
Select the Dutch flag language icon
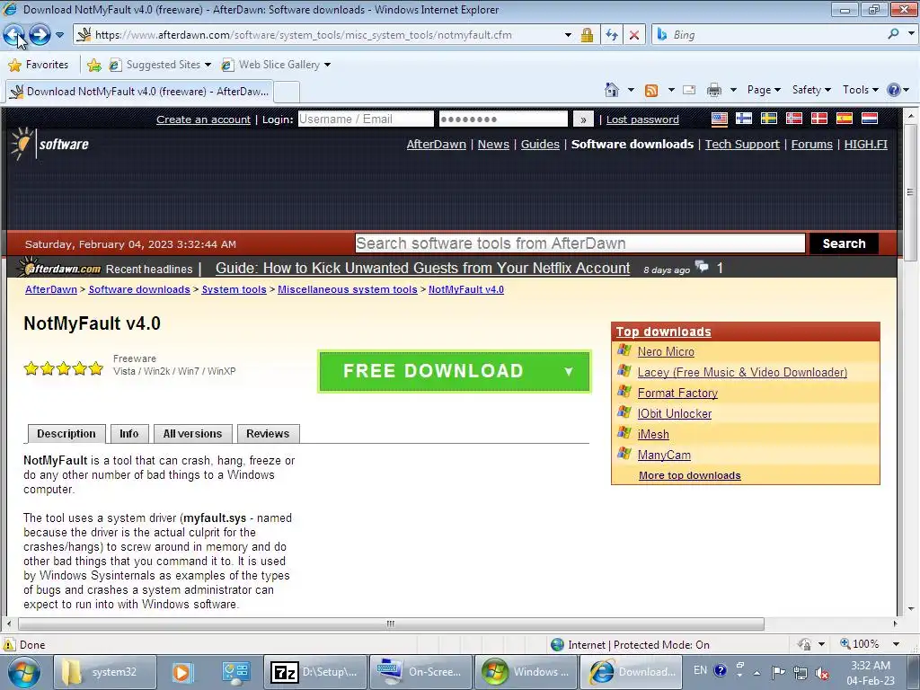pyautogui.click(x=870, y=119)
